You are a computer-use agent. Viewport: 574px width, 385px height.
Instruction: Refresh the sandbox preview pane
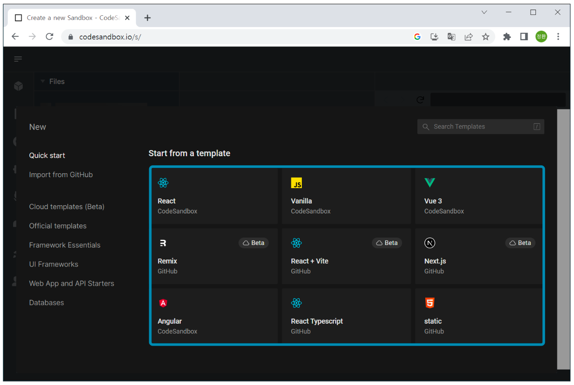point(420,100)
